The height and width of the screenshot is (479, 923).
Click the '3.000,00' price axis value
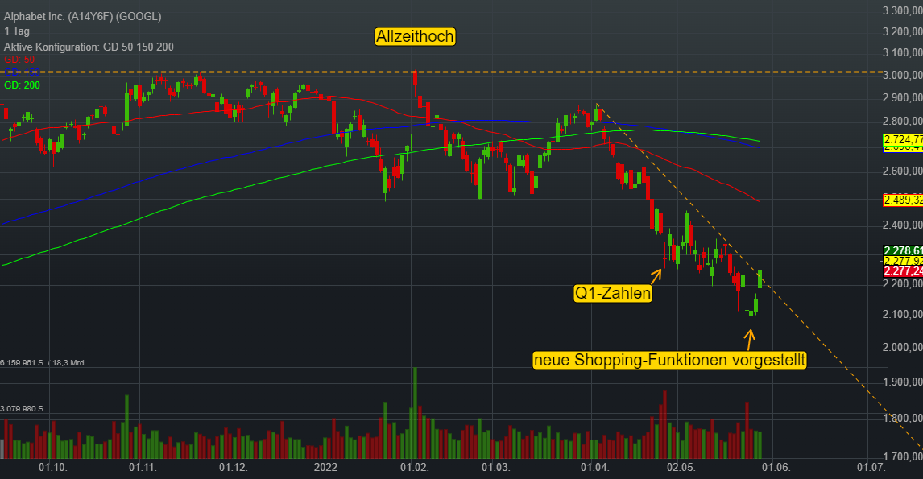(x=902, y=76)
